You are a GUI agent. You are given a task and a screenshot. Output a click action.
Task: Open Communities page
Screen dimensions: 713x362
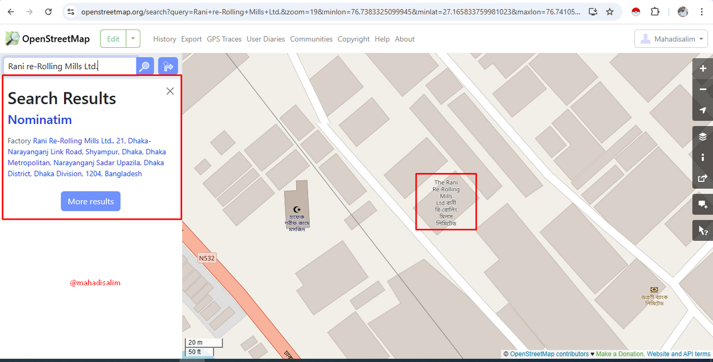(311, 39)
